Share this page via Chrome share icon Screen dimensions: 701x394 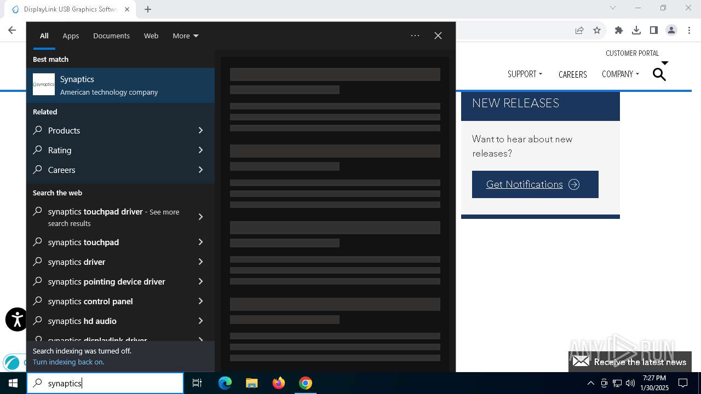579,30
